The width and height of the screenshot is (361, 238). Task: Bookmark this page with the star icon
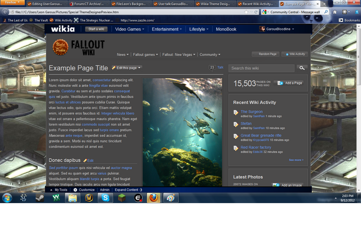coord(246,12)
